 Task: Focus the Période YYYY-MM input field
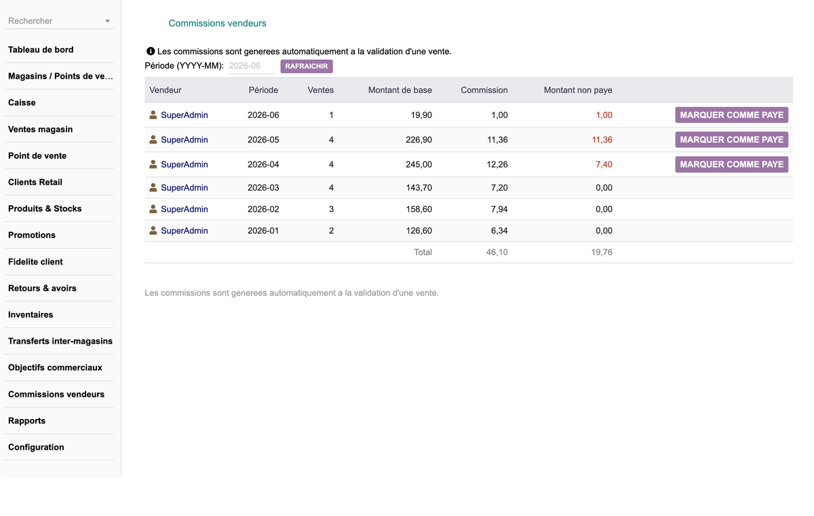(250, 66)
